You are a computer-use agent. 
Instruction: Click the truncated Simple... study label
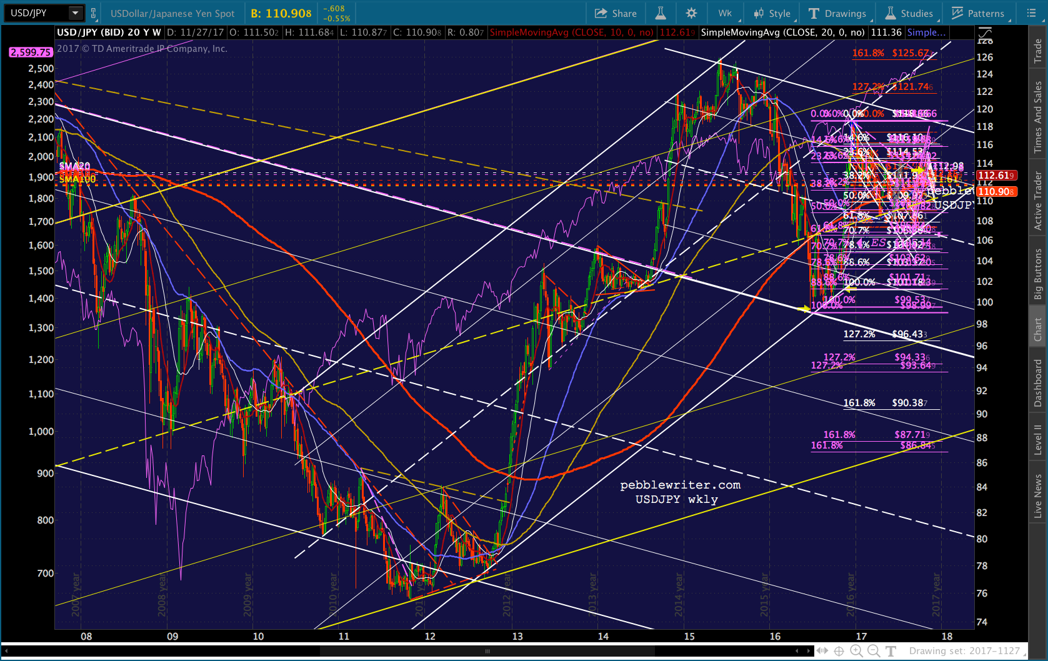926,32
